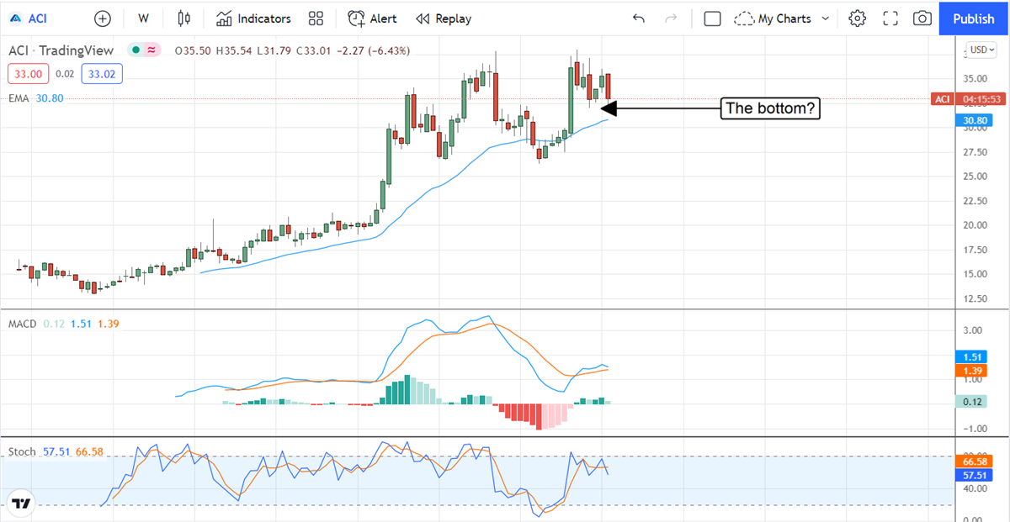Click the compare or add symbol plus icon

102,18
